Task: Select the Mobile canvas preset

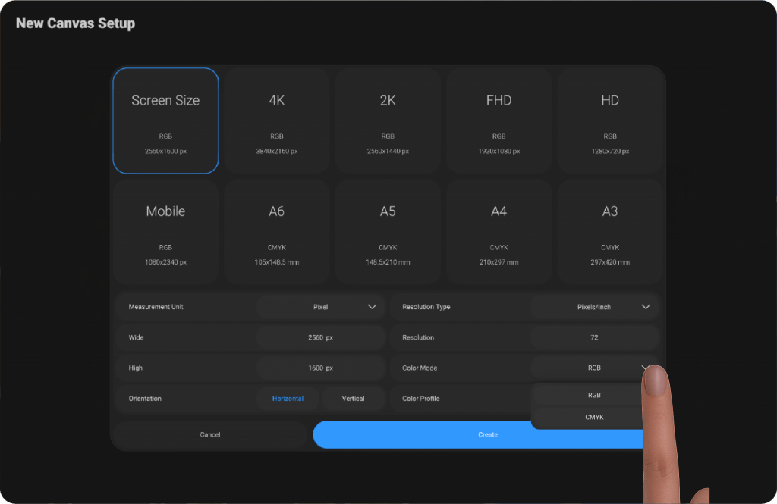Action: 165,232
